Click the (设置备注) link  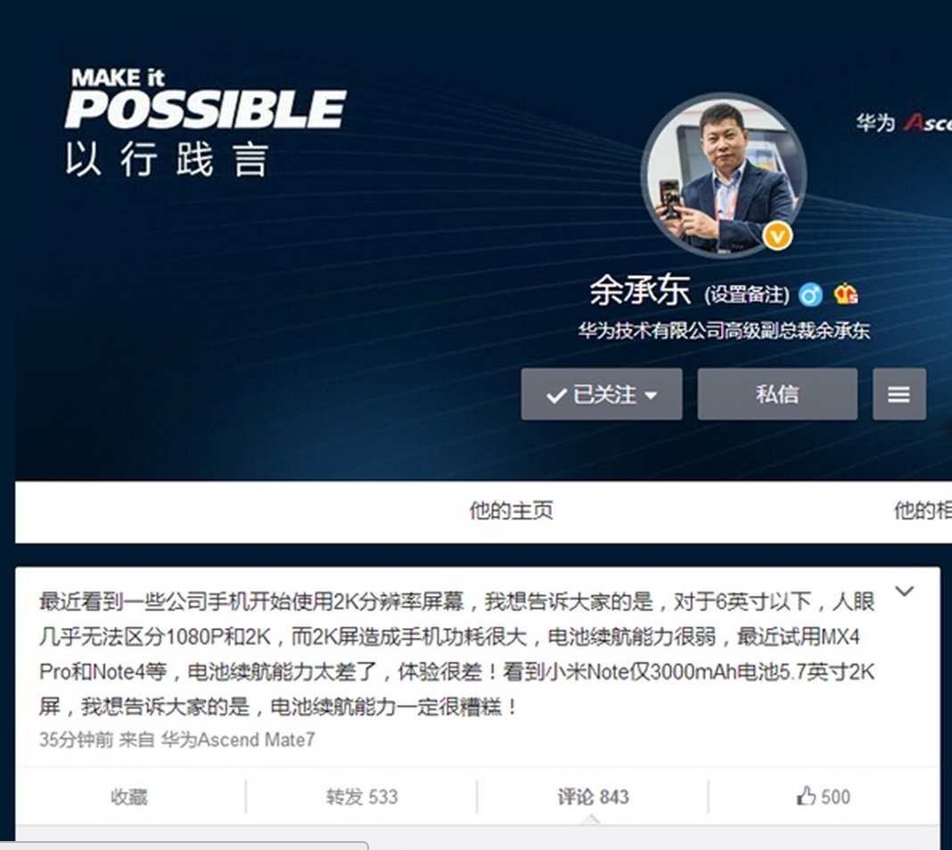pos(747,295)
